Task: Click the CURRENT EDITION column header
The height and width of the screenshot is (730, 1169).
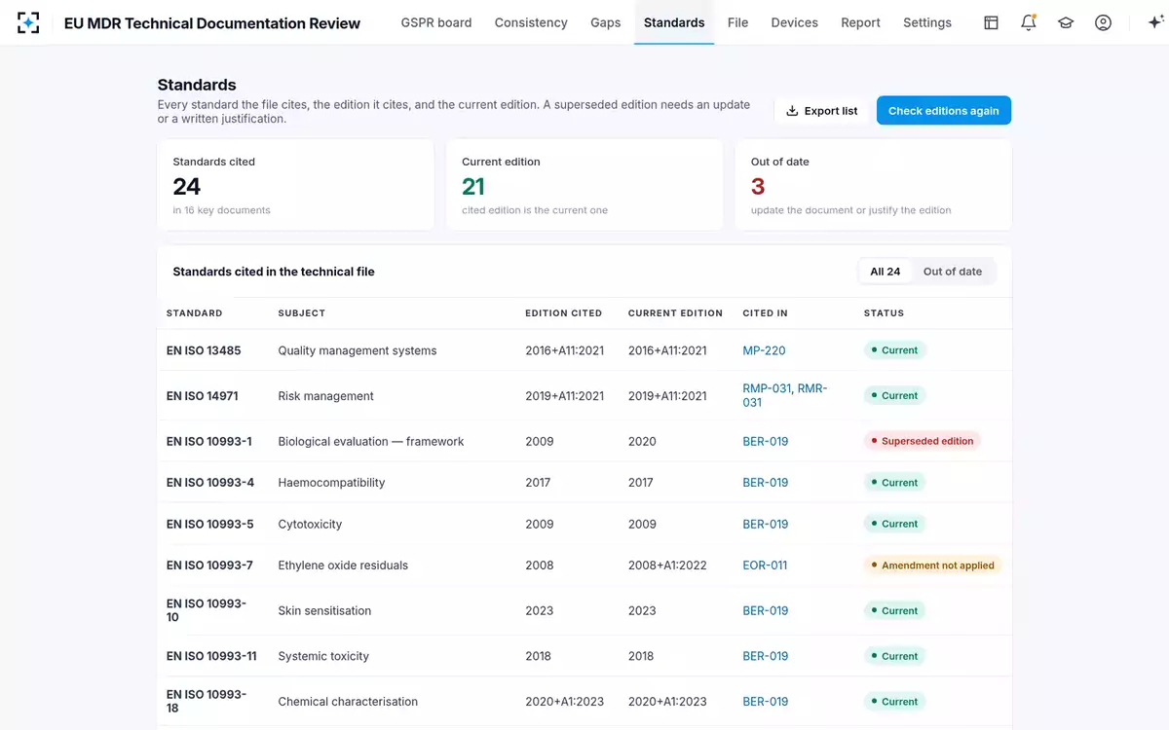Action: (675, 313)
